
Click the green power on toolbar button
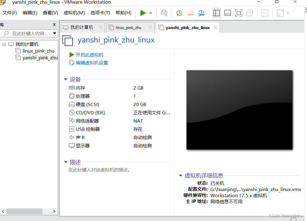tap(143, 13)
